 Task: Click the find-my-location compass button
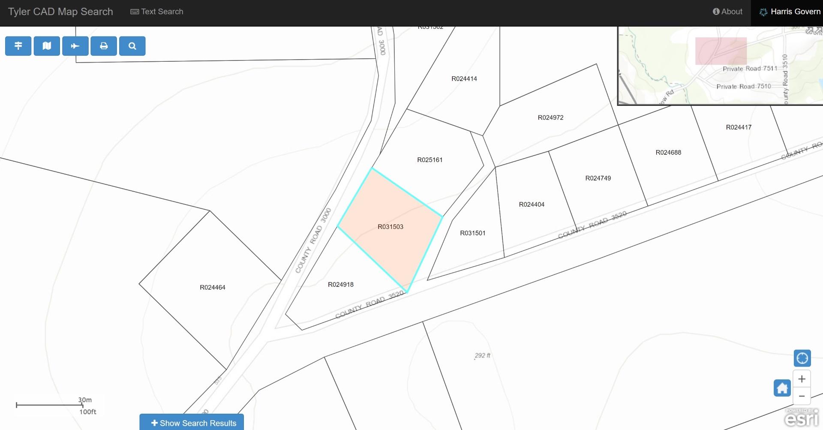[x=802, y=358]
